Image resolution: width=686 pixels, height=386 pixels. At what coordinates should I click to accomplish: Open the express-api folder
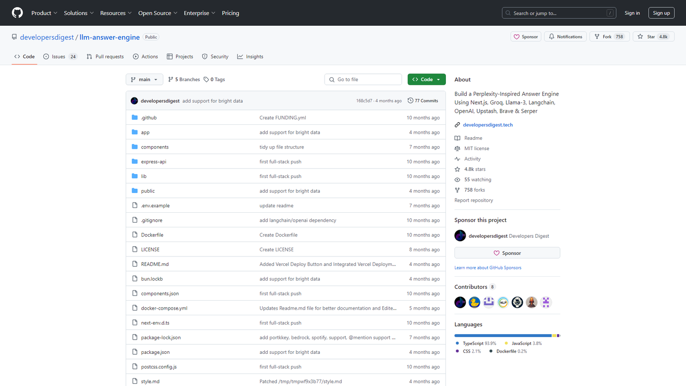[x=153, y=162]
